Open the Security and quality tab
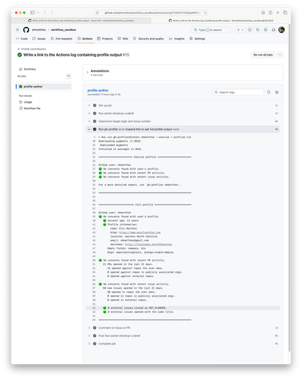 click(149, 39)
